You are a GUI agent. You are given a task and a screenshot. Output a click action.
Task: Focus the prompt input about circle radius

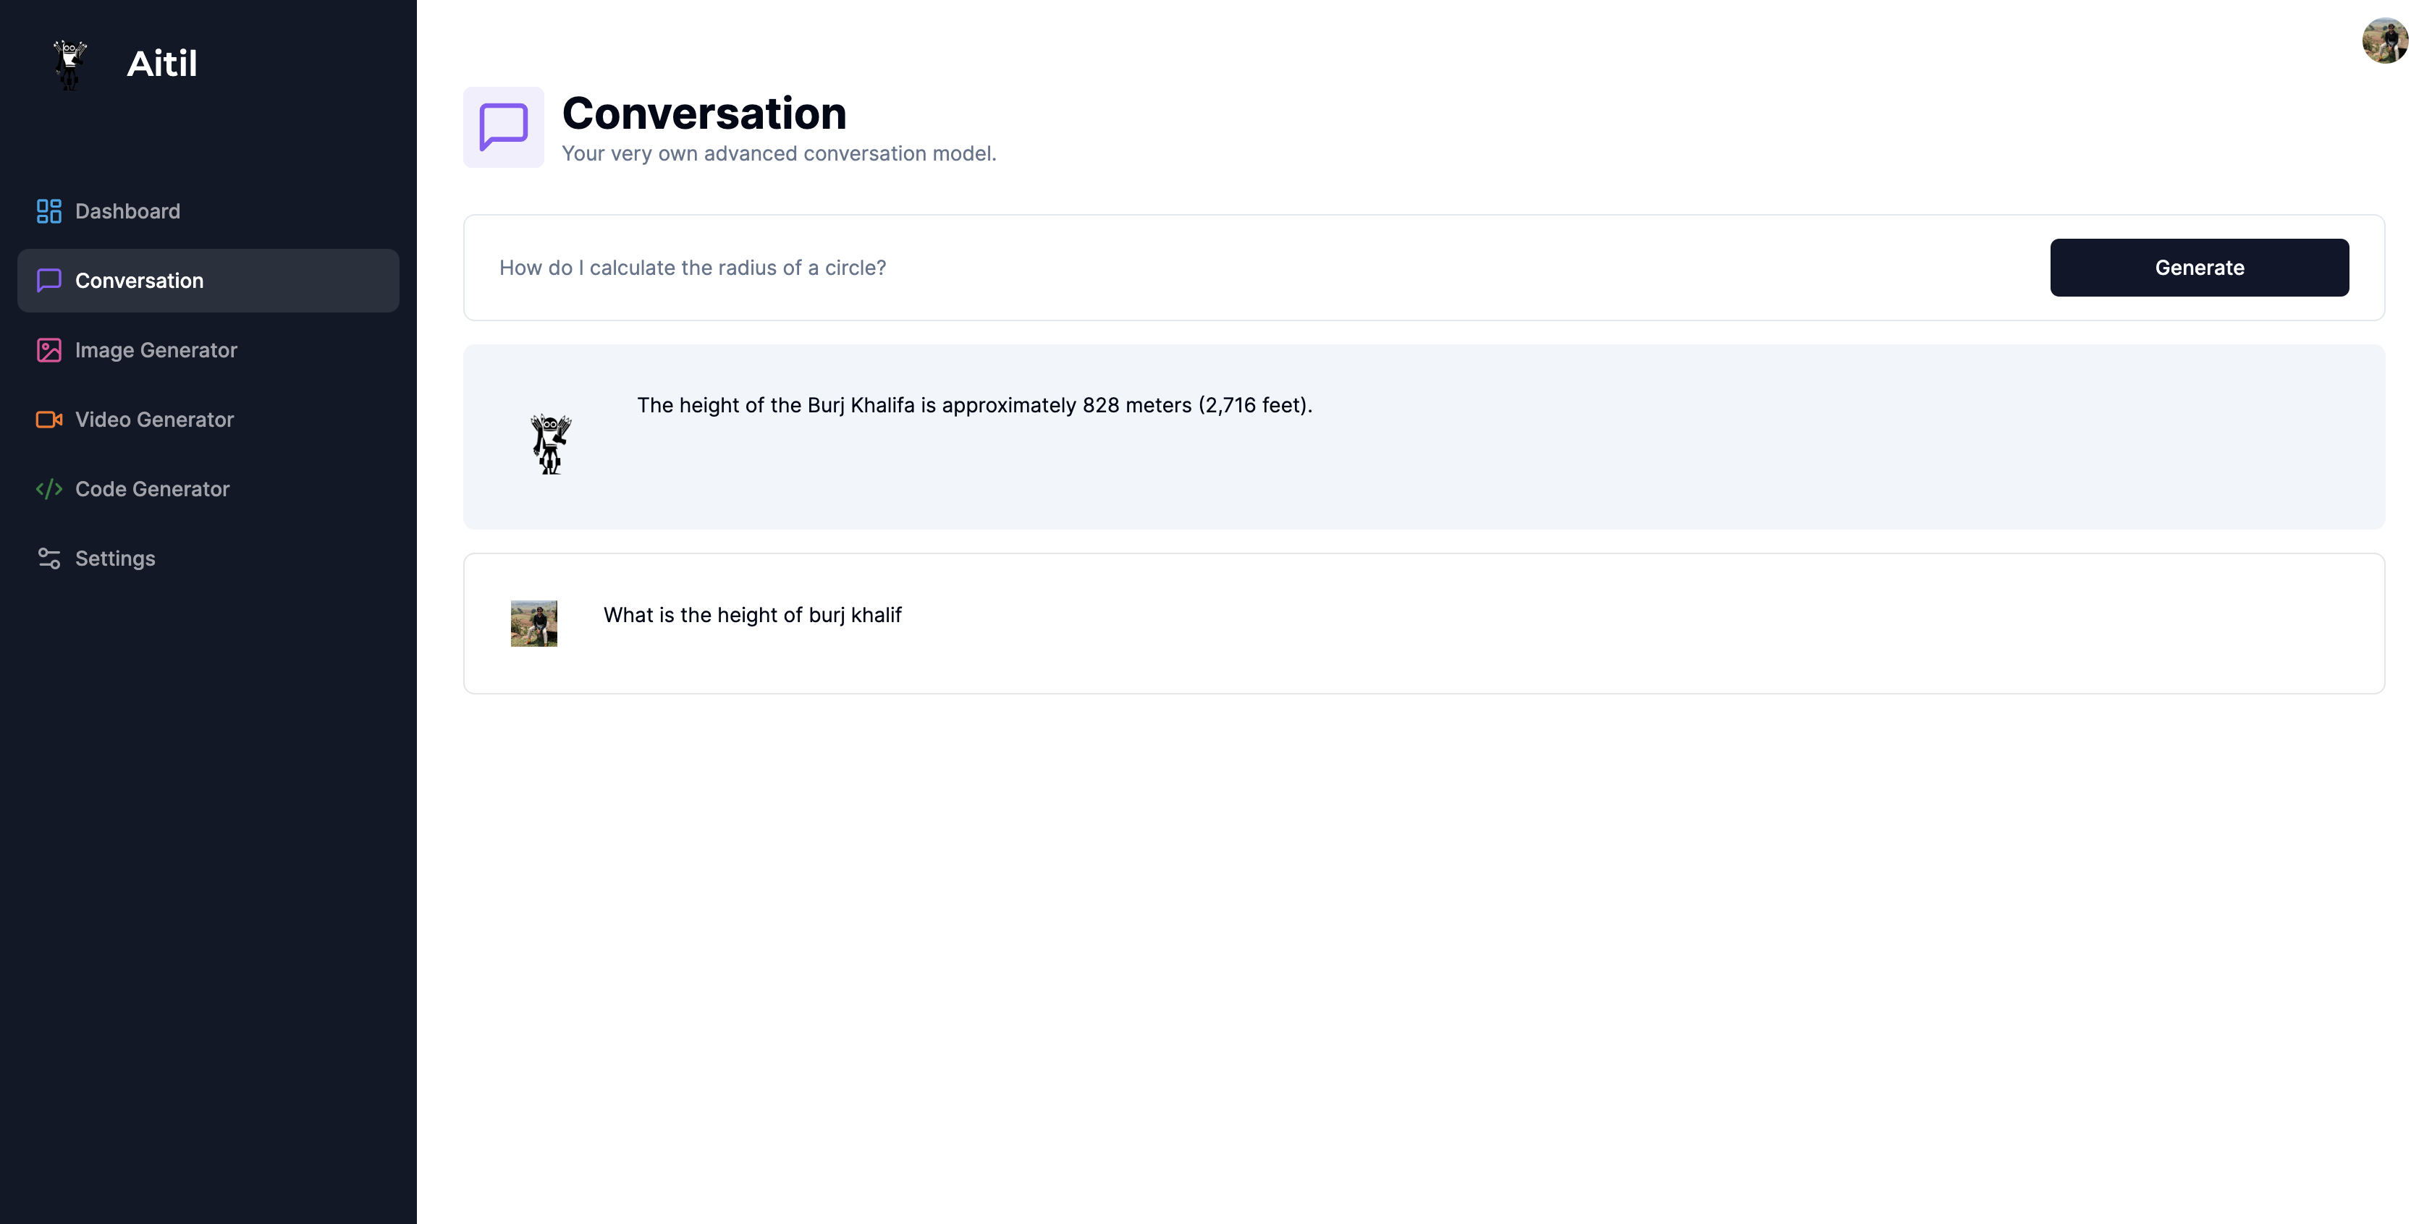[1228, 268]
